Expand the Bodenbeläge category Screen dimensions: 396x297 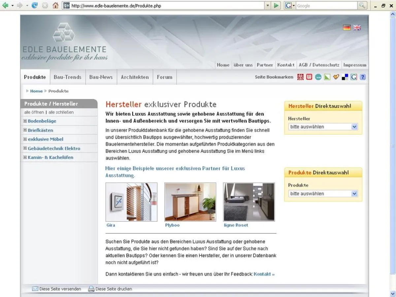[x=25, y=121]
